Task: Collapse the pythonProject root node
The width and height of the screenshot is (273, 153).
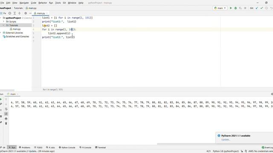Action: click(1, 18)
